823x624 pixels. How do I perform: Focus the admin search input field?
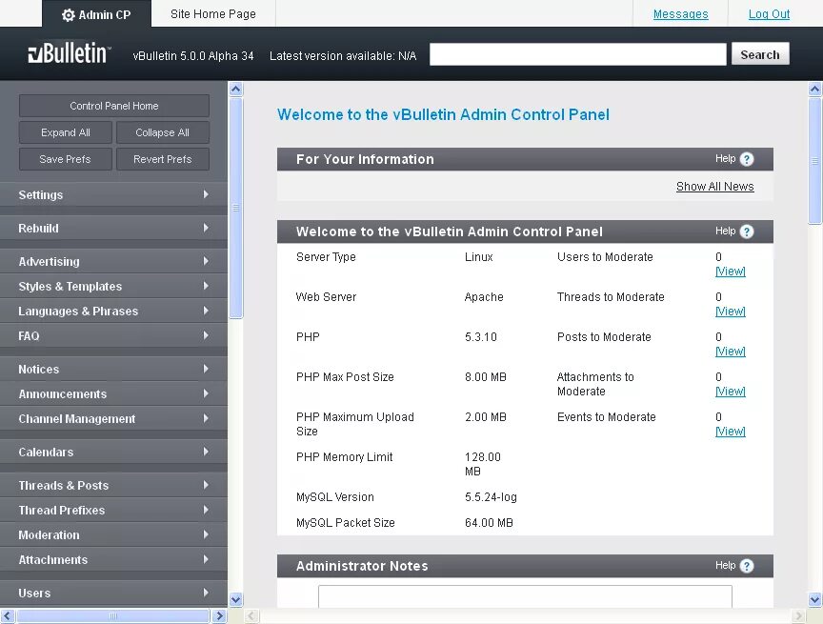578,54
